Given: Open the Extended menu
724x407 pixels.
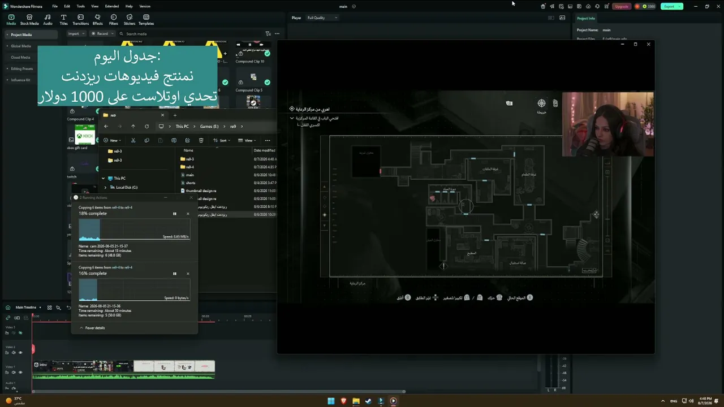Looking at the screenshot, I should pyautogui.click(x=112, y=6).
